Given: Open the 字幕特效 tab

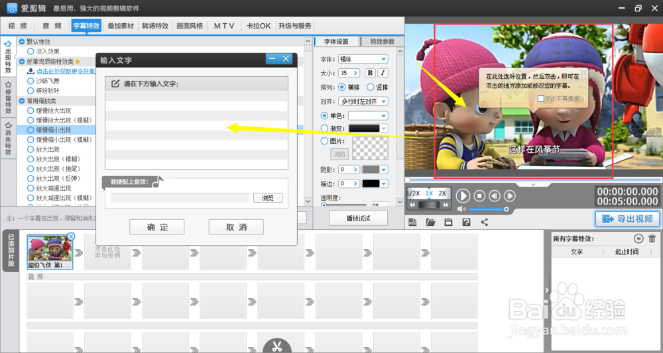Looking at the screenshot, I should pos(86,26).
